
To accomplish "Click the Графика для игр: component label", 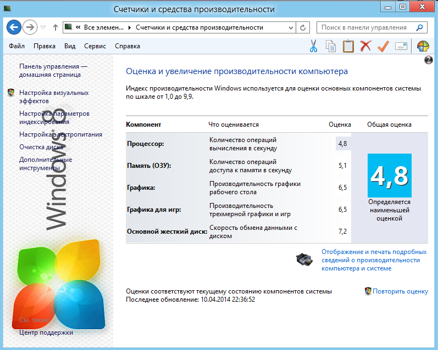I will tap(154, 210).
